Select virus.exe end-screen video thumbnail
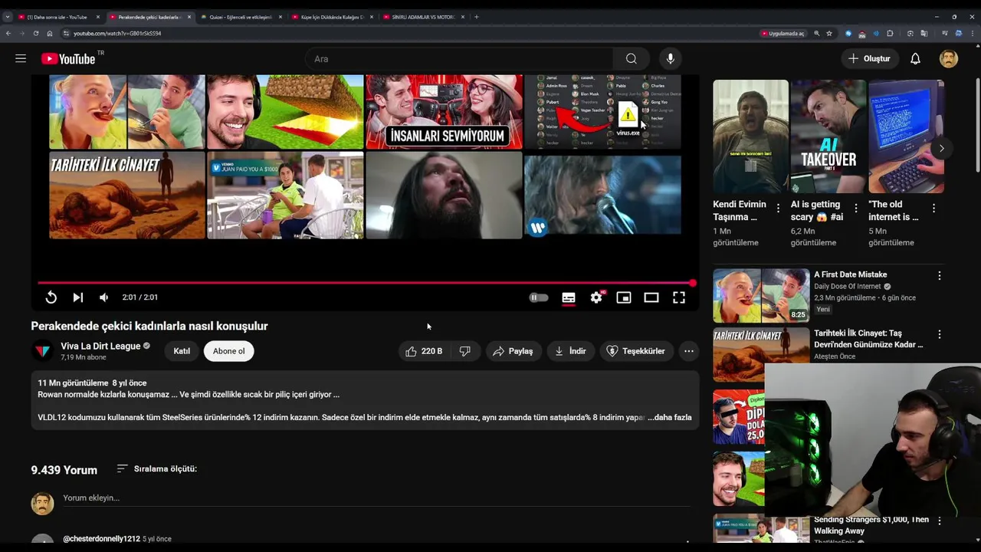Screen dimensions: 981x552 point(602,112)
